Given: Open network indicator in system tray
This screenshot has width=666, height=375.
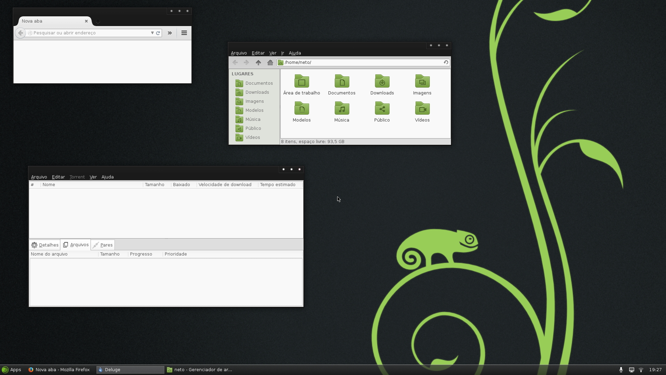Looking at the screenshot, I should 641,370.
